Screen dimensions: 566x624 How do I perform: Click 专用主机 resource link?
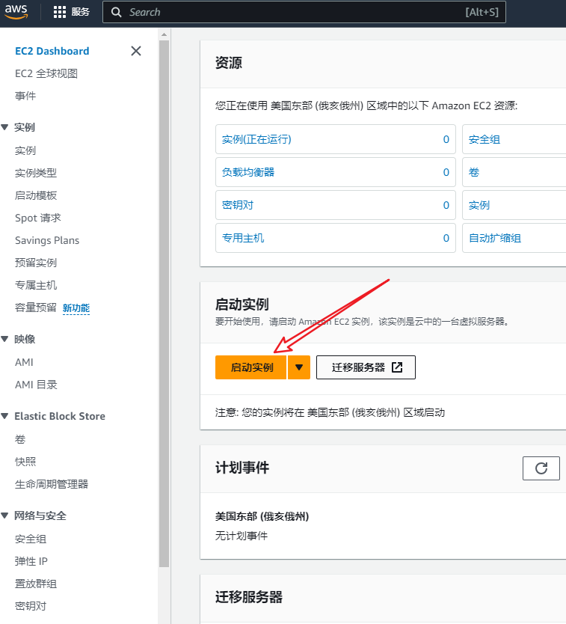243,238
